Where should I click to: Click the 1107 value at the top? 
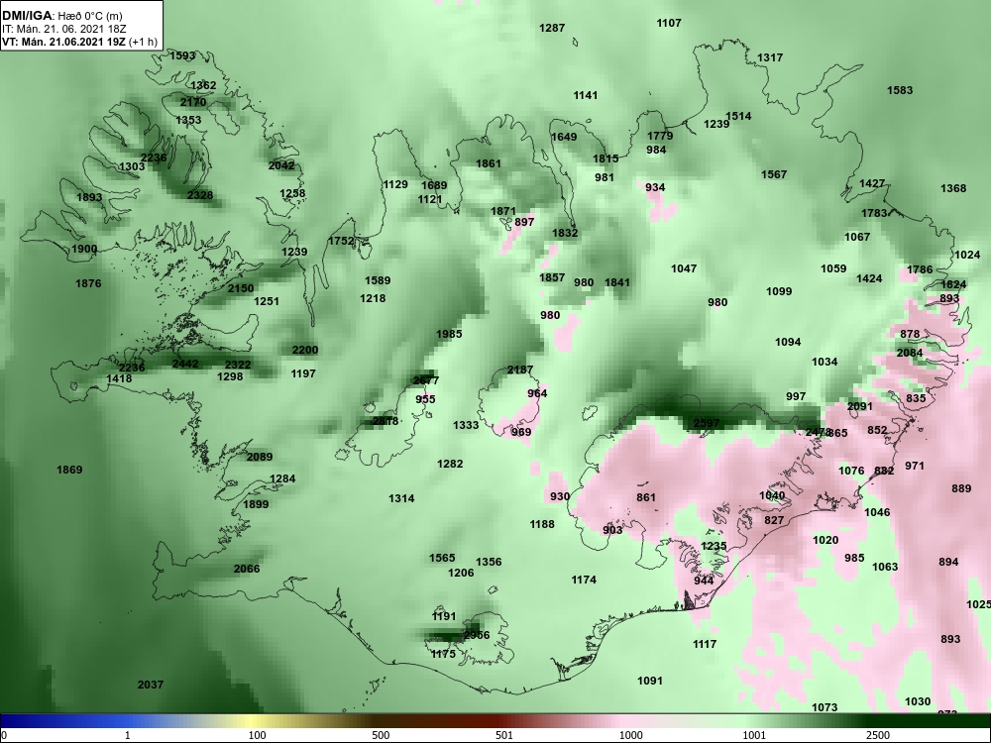coord(669,23)
